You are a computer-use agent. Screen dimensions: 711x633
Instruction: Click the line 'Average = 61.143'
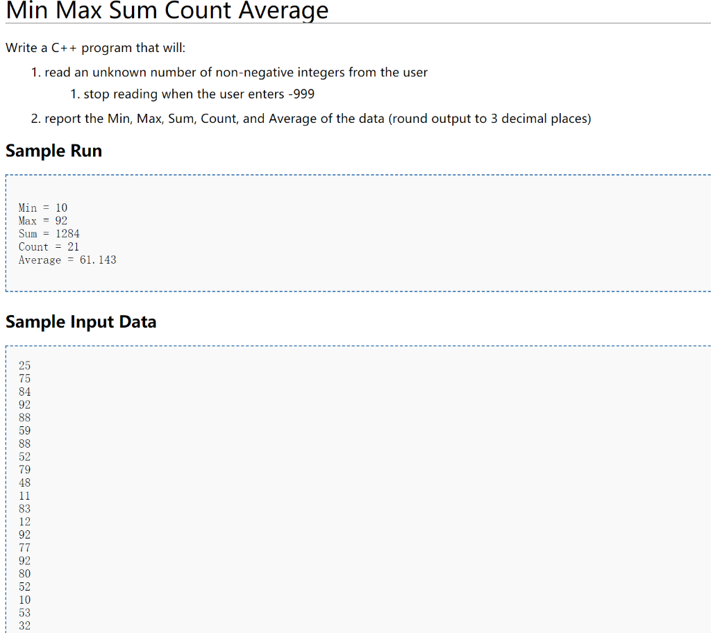point(67,260)
